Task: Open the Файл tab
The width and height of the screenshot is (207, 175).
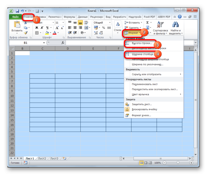Action: (x=15, y=17)
